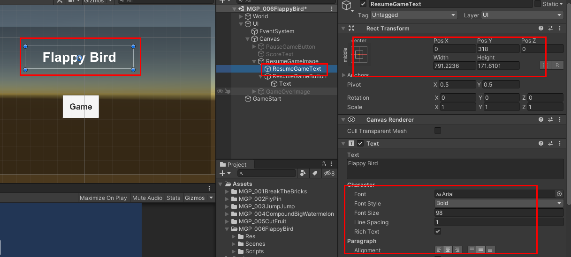Click the Game button in Scene view

(x=81, y=107)
